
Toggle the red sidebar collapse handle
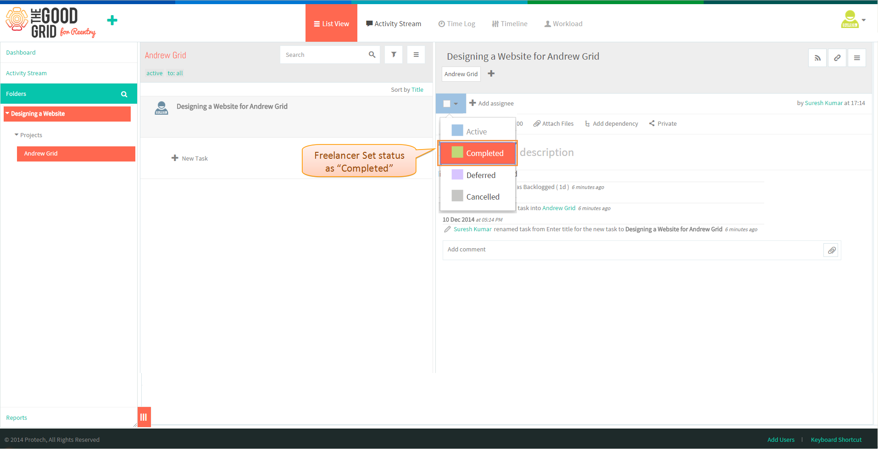[144, 417]
